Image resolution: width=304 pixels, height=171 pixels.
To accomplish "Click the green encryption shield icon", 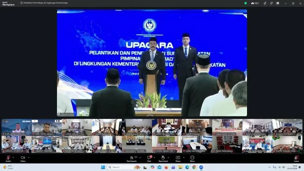I will coord(245,3).
